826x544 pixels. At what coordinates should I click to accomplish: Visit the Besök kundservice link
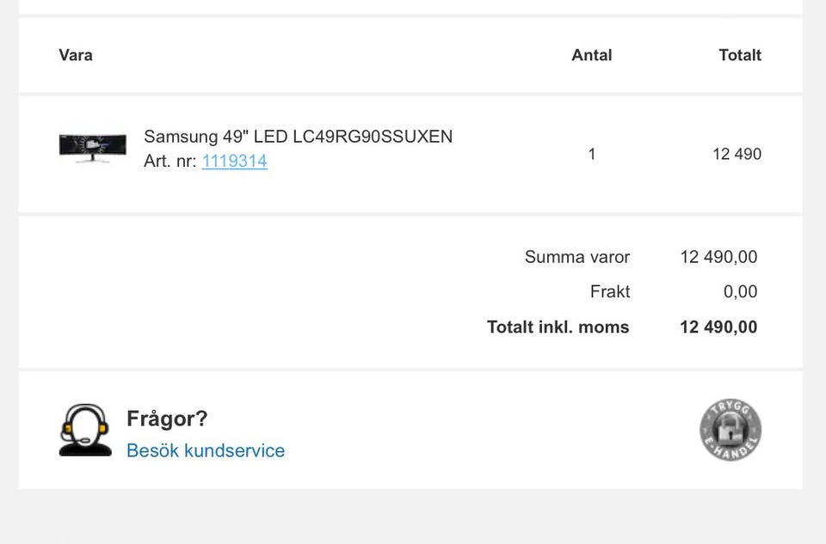pos(206,450)
